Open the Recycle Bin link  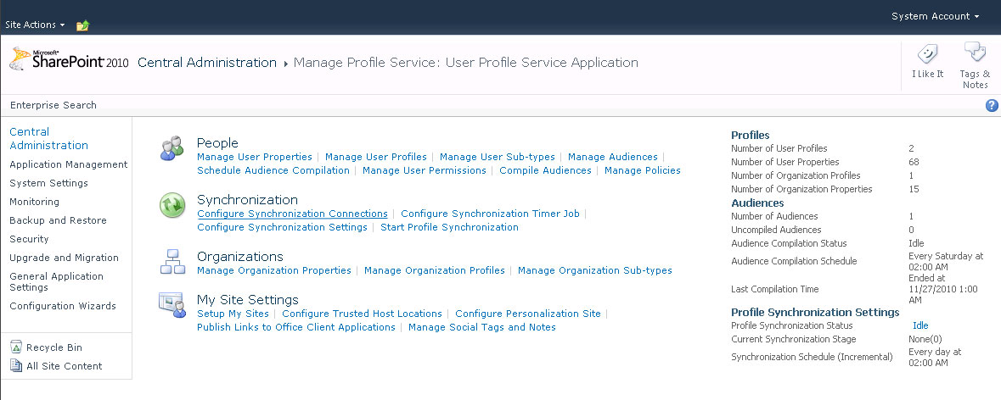54,347
